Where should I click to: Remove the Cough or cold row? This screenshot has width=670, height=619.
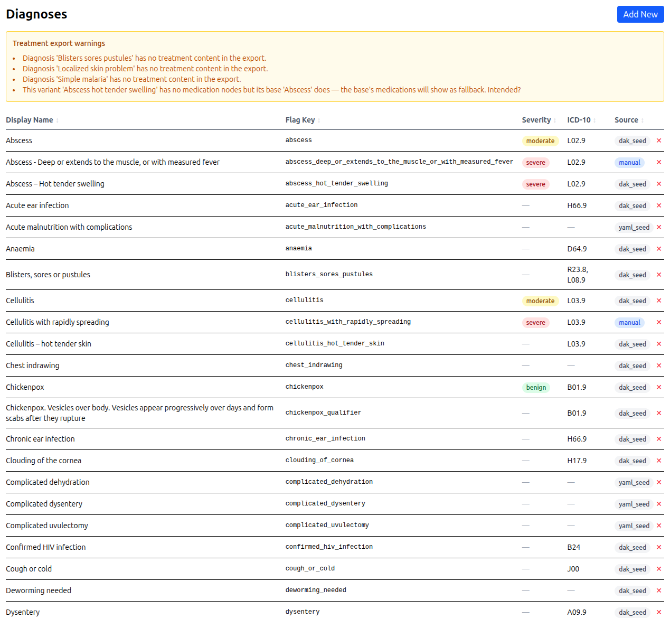659,569
